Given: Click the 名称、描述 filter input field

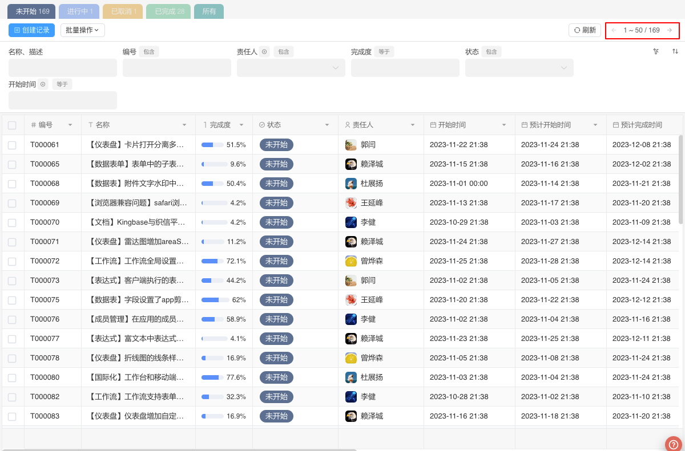Looking at the screenshot, I should point(62,68).
